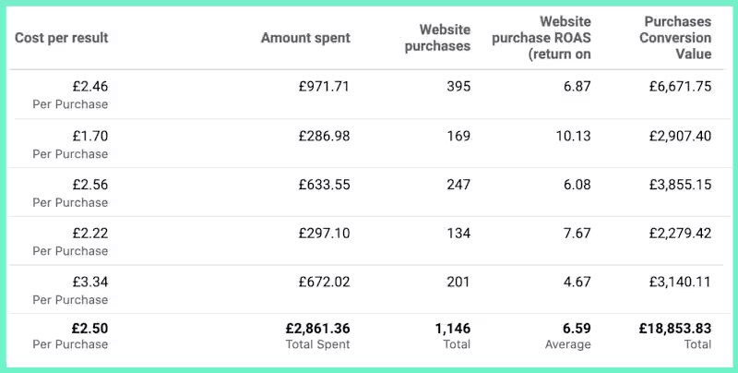Click the Purchases Conversion Value header
This screenshot has width=738, height=373.
coord(676,38)
